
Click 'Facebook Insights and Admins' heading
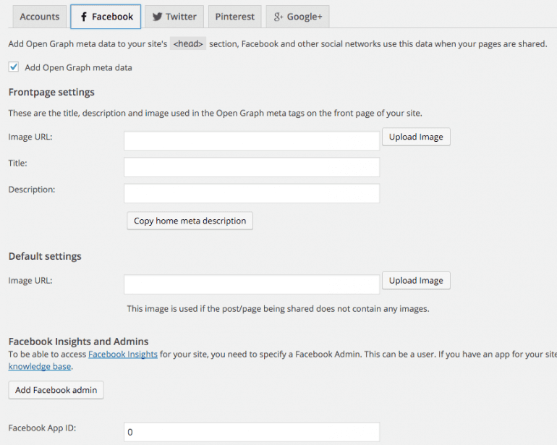coord(79,342)
